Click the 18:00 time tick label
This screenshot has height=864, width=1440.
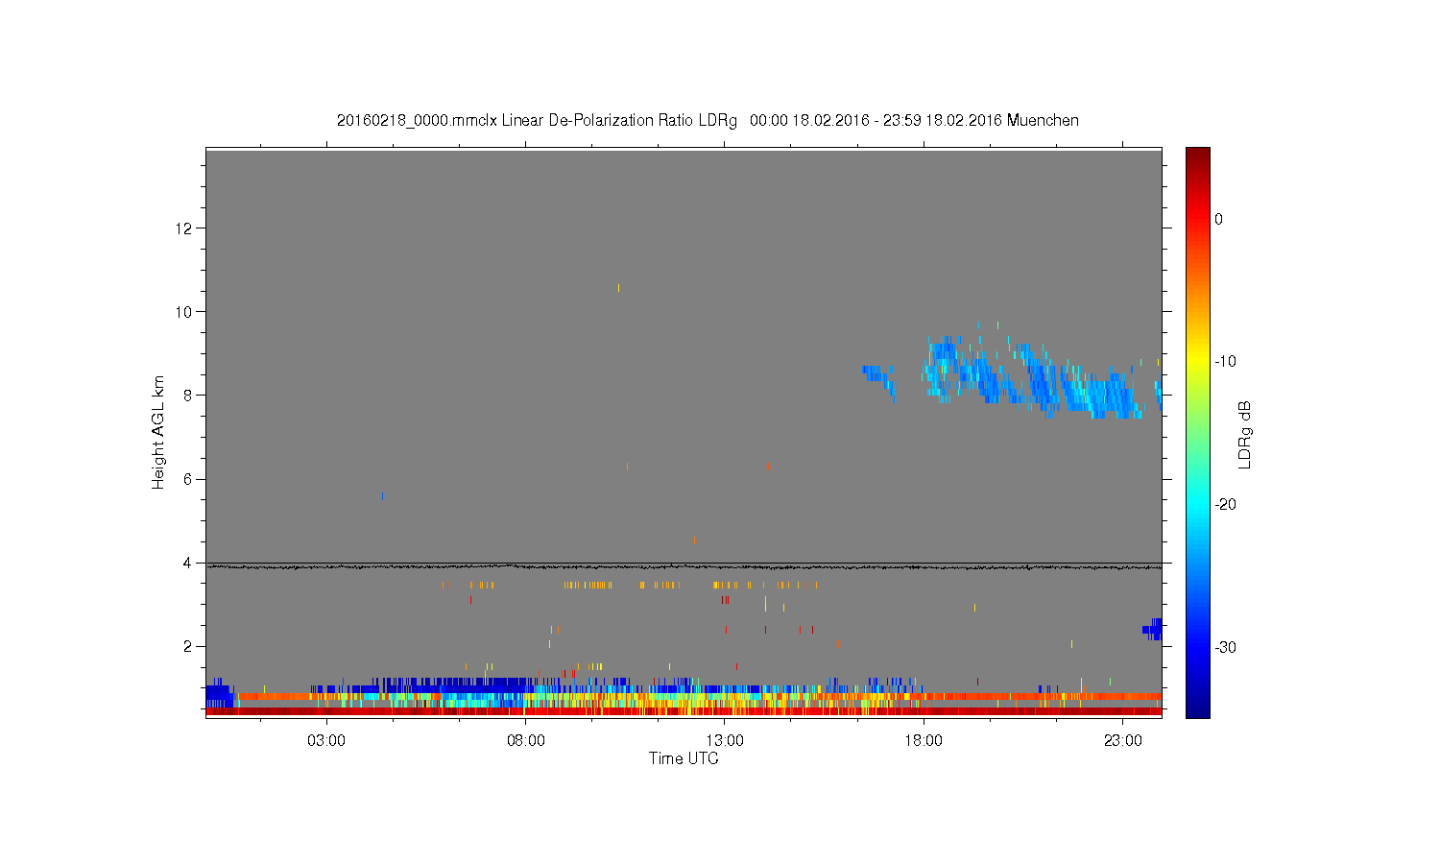(x=924, y=741)
